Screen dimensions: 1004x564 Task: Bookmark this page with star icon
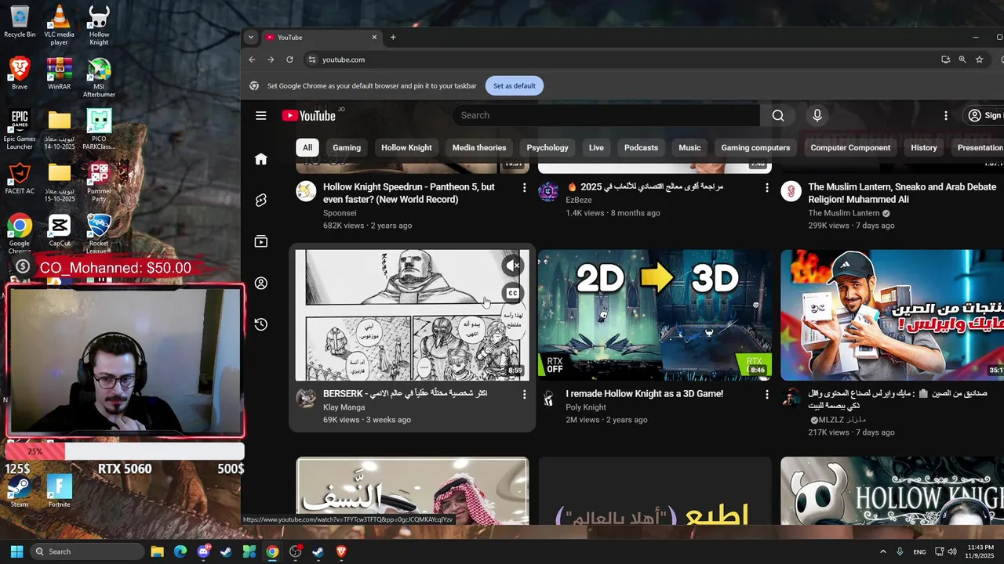[x=980, y=60]
